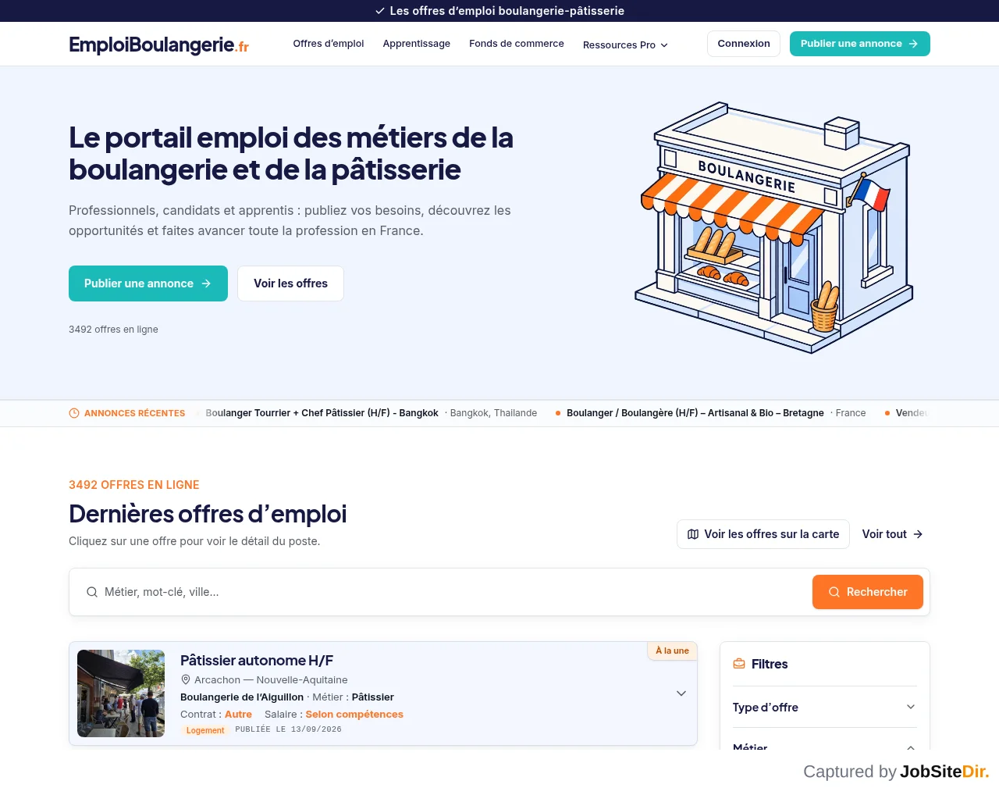The width and height of the screenshot is (999, 795).
Task: Click the Pâtissier autonome H/F job title
Action: point(257,661)
